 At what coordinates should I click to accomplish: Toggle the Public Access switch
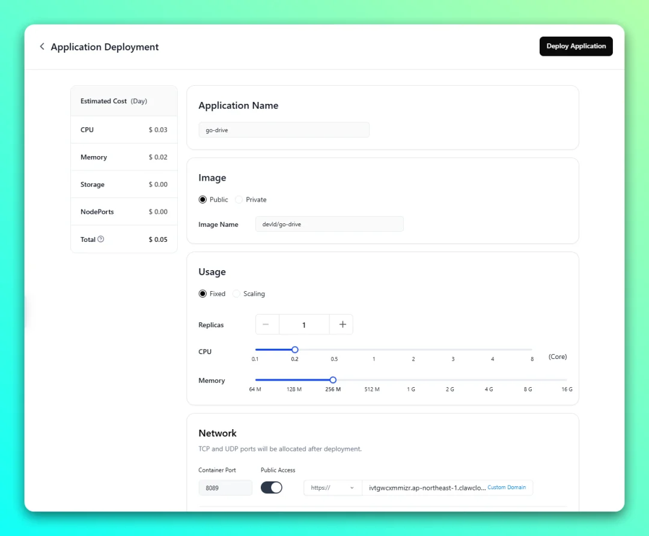tap(272, 487)
